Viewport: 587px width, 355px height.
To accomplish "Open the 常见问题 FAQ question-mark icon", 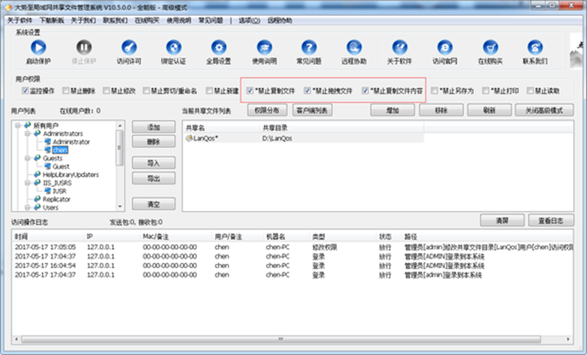I will (308, 48).
